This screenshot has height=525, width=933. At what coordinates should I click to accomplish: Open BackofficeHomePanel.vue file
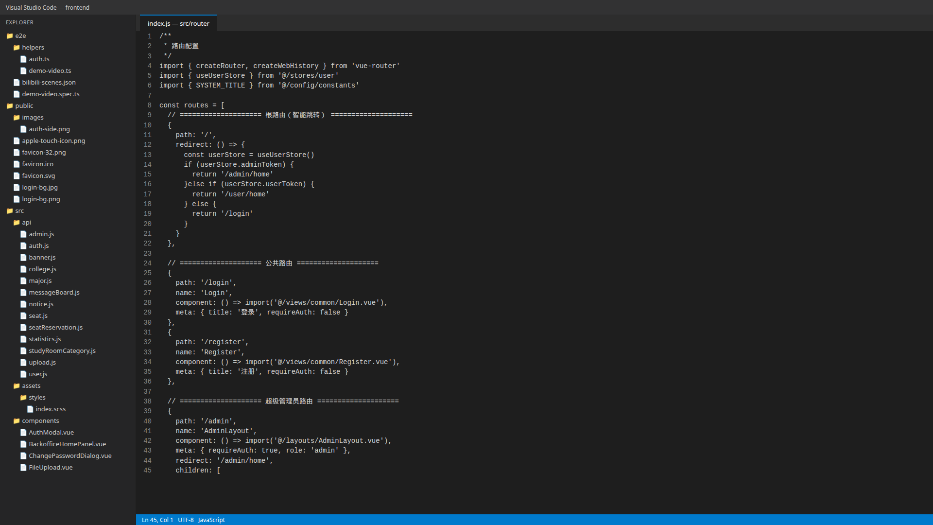[68, 444]
